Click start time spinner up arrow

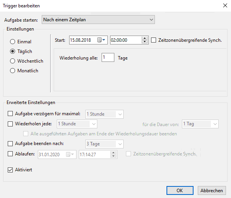[x=145, y=38]
